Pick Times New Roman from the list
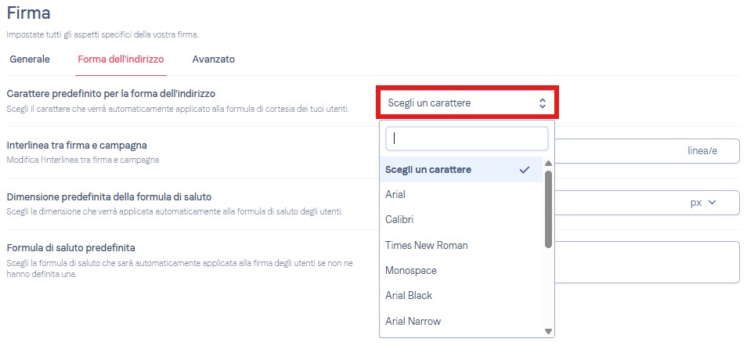The width and height of the screenshot is (754, 353). [x=461, y=245]
